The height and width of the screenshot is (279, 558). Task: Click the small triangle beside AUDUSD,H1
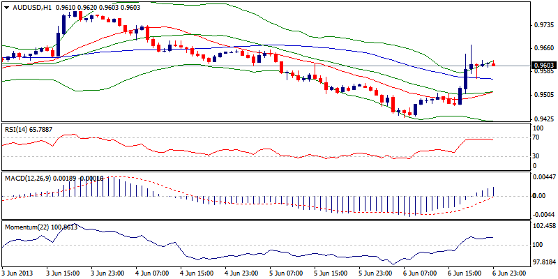pos(5,6)
